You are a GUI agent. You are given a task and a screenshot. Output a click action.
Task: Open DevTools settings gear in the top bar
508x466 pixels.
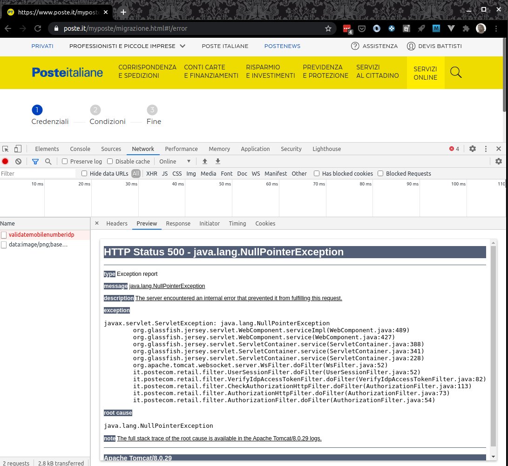coord(473,149)
